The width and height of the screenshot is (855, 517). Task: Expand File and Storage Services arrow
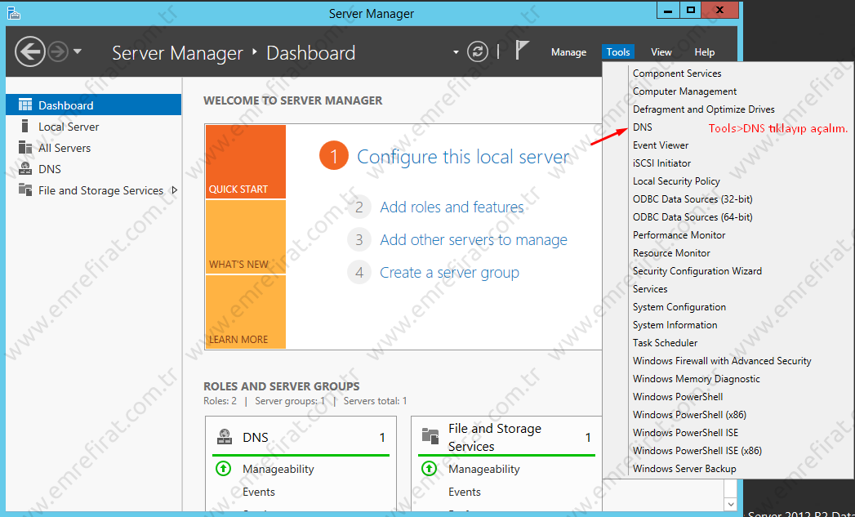point(174,190)
